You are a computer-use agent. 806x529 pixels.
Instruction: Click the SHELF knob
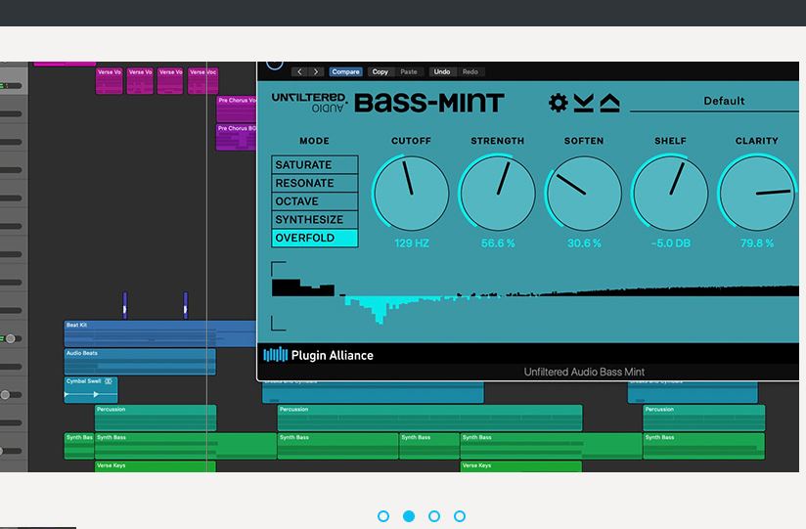tap(670, 194)
